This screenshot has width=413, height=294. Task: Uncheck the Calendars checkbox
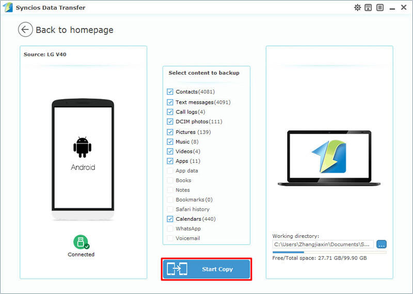click(x=170, y=219)
